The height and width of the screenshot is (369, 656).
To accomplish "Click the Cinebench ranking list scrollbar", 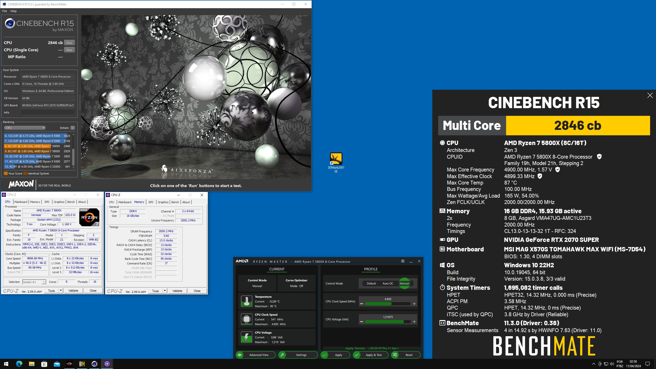I will tap(73, 151).
